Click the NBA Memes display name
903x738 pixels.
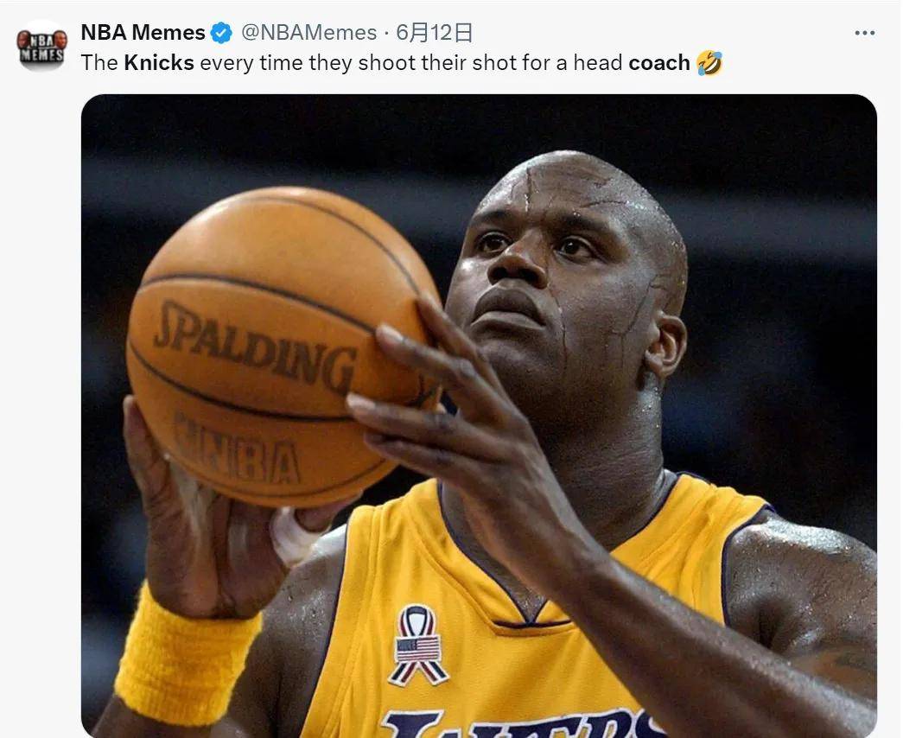point(143,33)
